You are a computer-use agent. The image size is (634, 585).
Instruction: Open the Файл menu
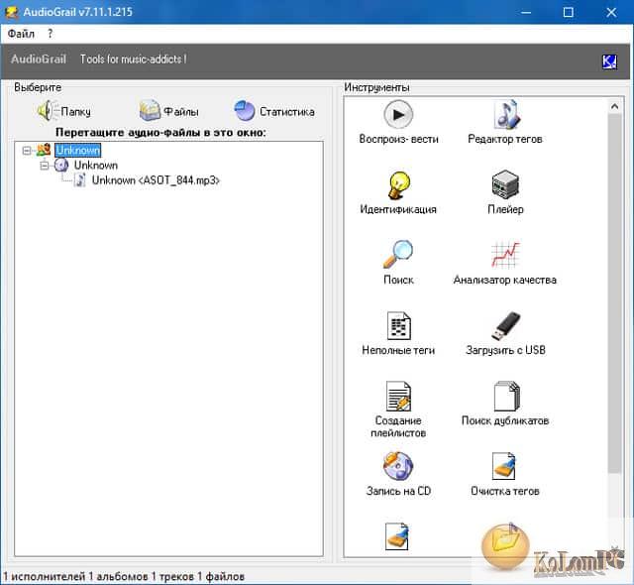pos(21,34)
